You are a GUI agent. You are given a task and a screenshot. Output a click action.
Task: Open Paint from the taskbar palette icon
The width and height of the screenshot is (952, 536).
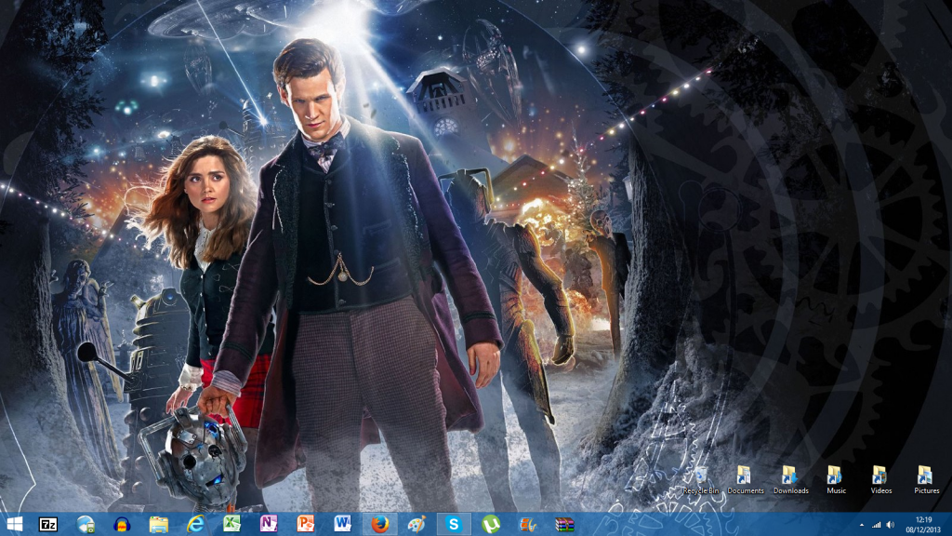click(416, 524)
